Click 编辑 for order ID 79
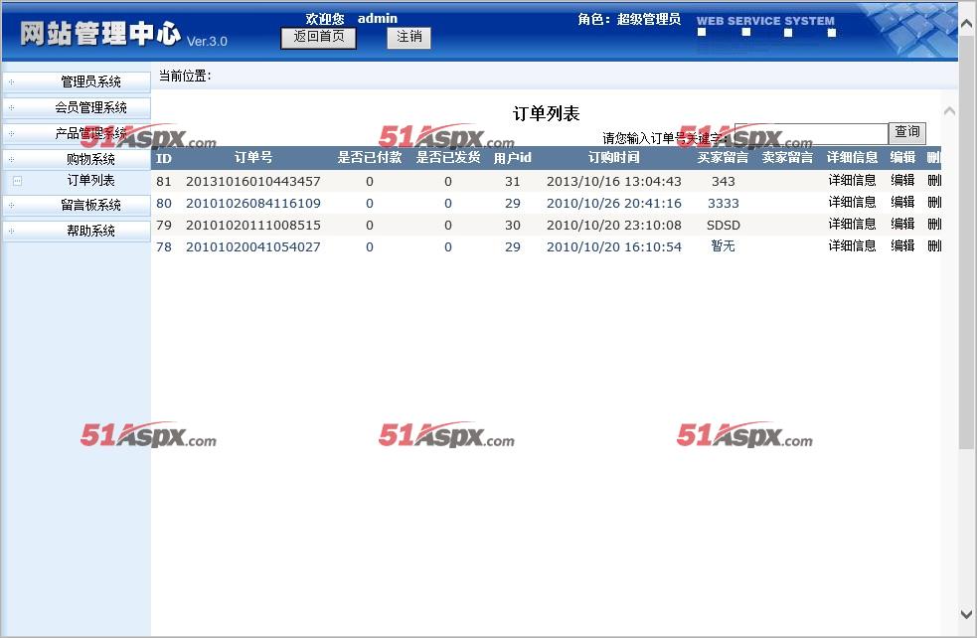 coord(902,225)
